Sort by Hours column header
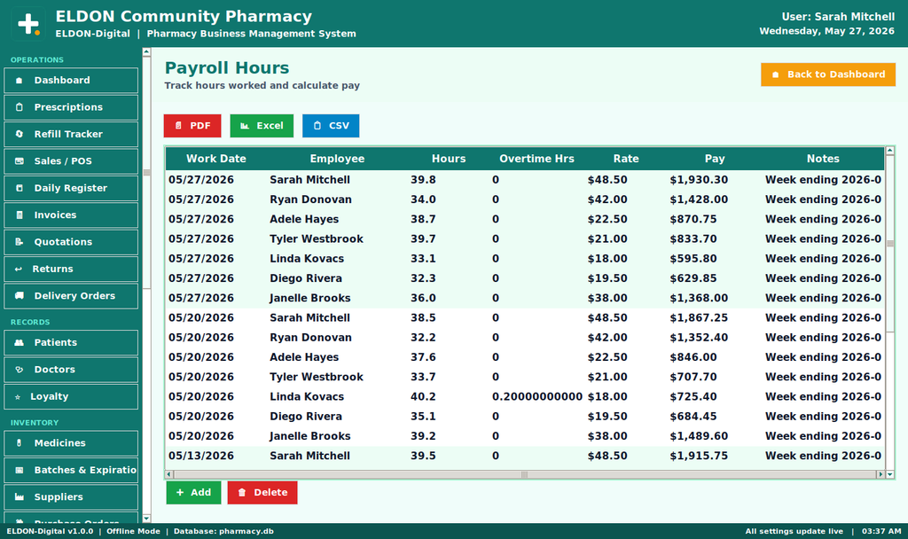The image size is (908, 539). click(449, 159)
